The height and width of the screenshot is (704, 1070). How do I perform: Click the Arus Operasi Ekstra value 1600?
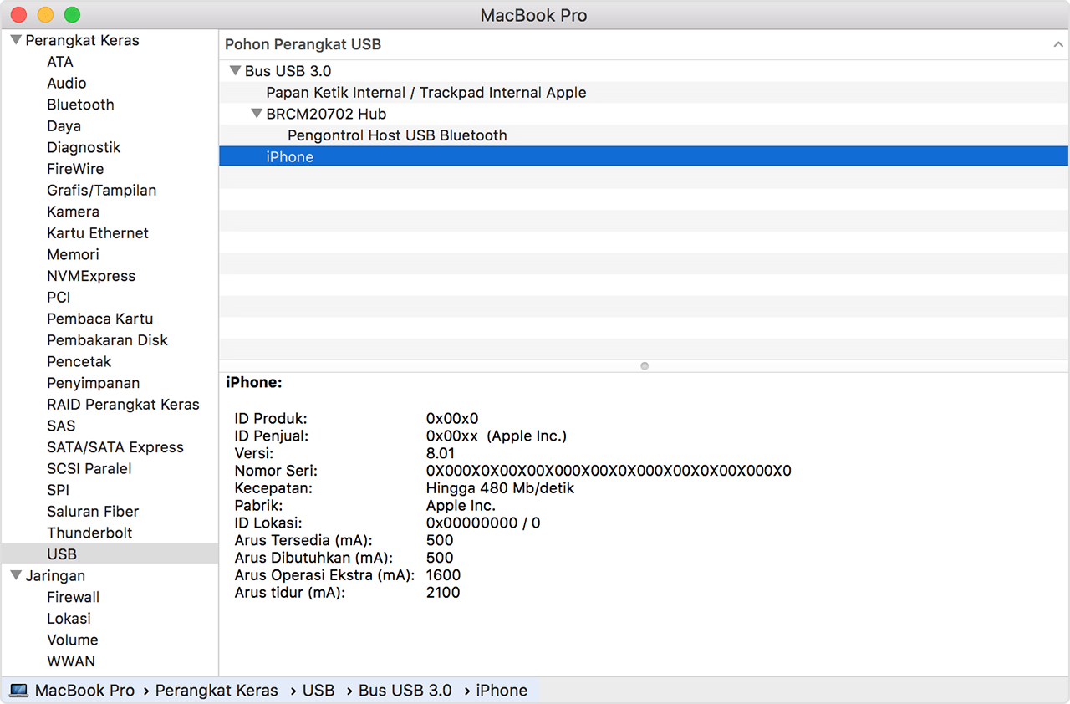443,575
